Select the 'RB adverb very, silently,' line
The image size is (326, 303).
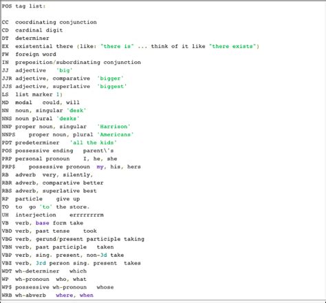coord(47,175)
